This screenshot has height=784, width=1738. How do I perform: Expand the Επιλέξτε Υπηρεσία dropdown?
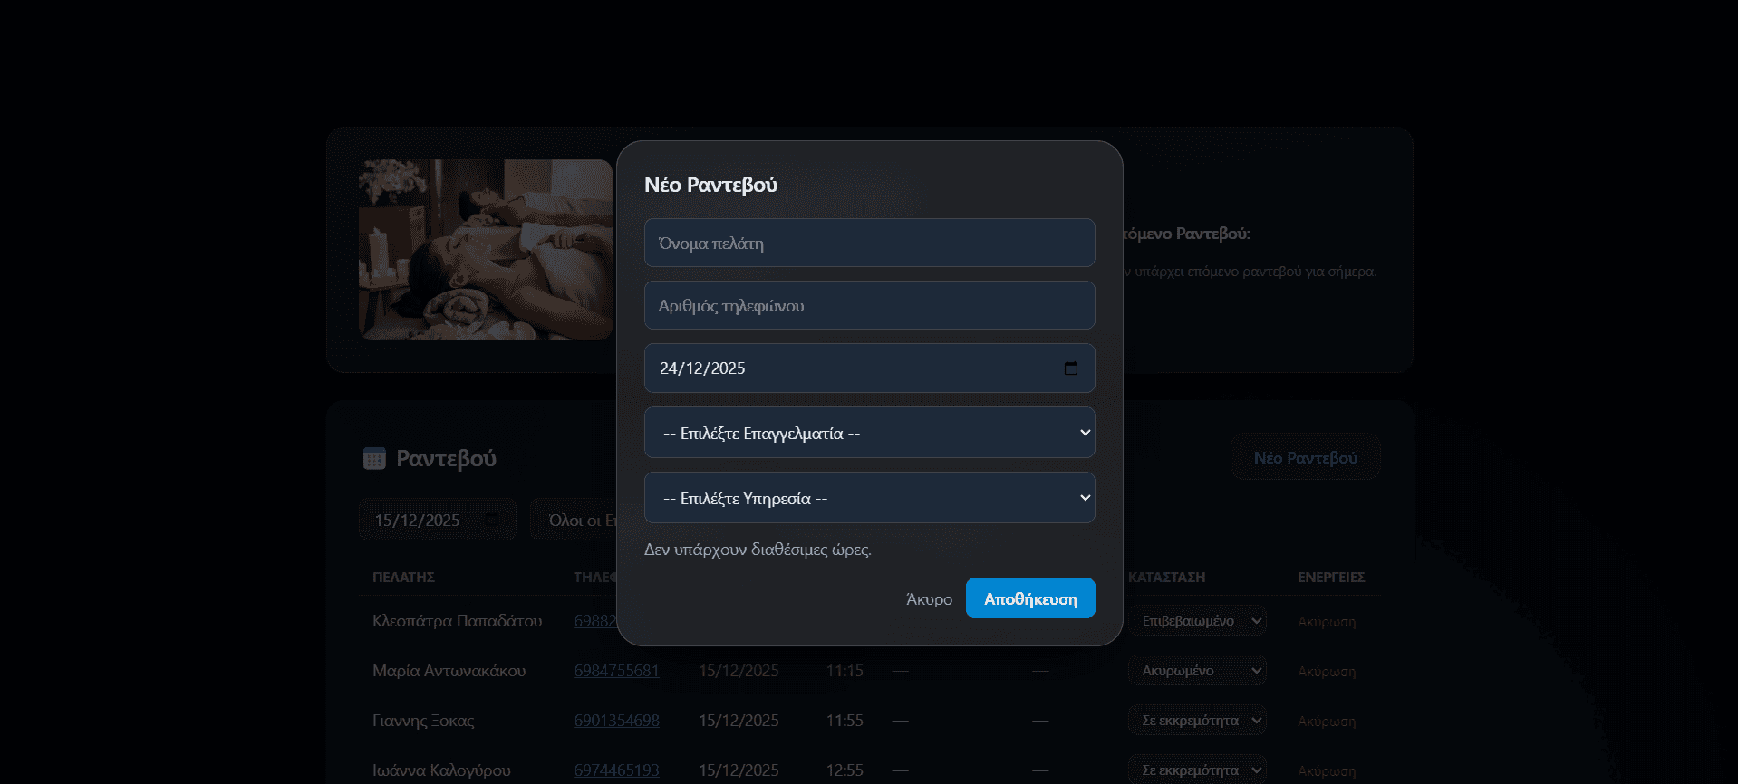click(x=869, y=498)
